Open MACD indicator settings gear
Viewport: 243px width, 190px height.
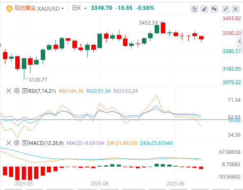click(17, 143)
